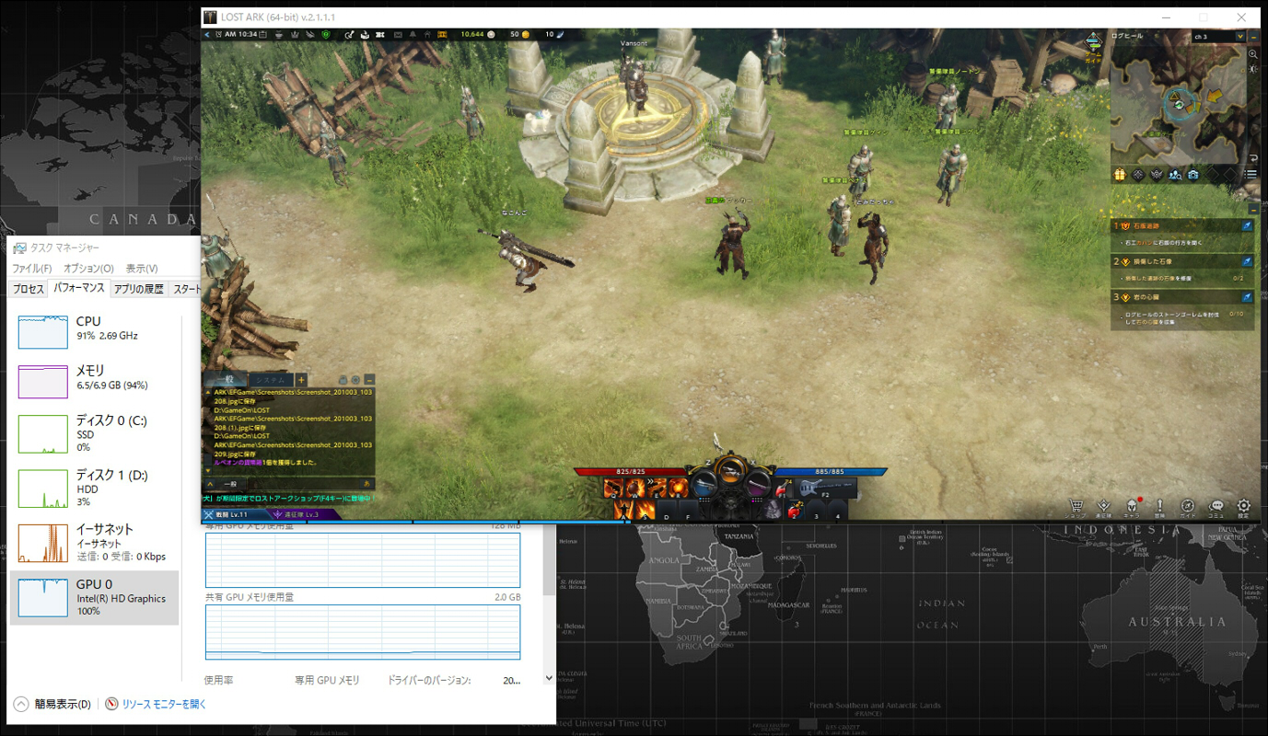Click the minimap magnifier zoom icon
The image size is (1268, 736).
1253,55
